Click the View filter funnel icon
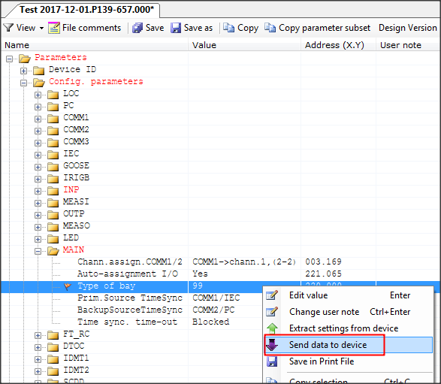 (x=8, y=28)
